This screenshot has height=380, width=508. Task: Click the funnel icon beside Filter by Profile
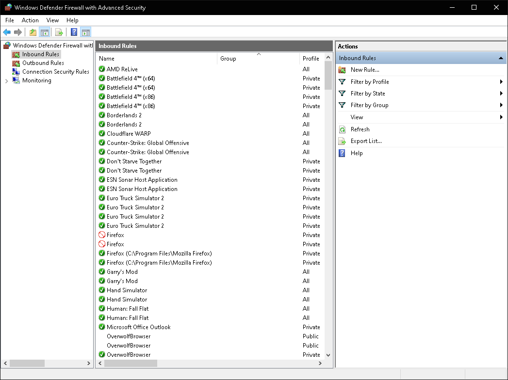pos(342,81)
